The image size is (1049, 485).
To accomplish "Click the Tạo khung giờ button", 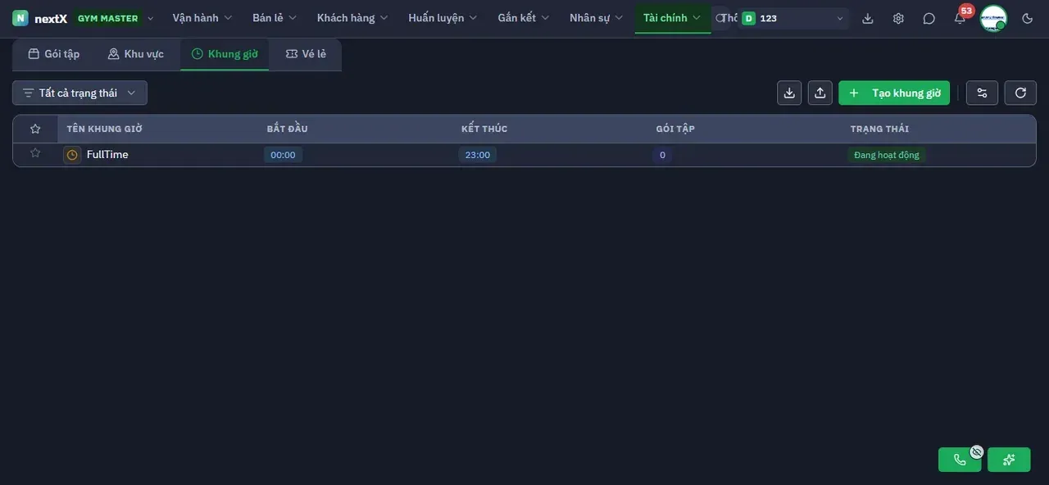I will 894,93.
